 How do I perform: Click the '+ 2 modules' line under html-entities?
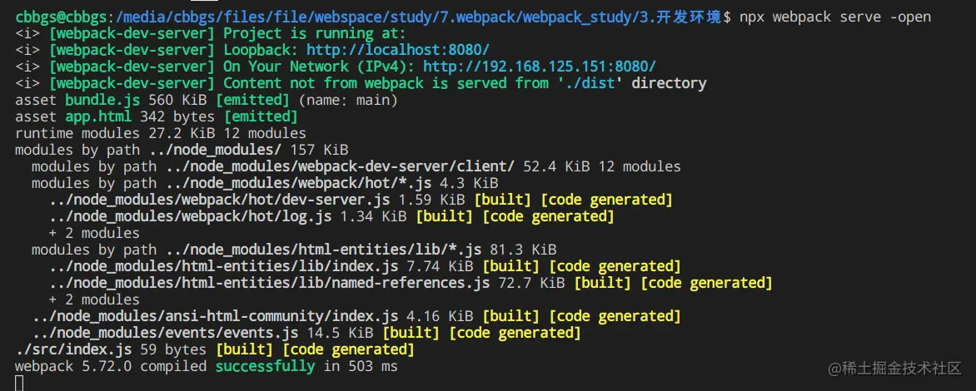pyautogui.click(x=94, y=299)
